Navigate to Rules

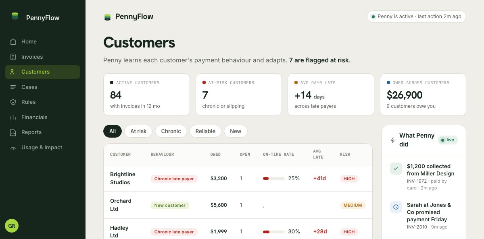[42, 102]
